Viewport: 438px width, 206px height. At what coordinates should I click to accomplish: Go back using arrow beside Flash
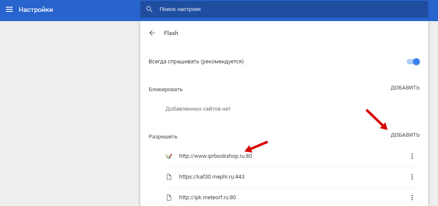point(152,33)
